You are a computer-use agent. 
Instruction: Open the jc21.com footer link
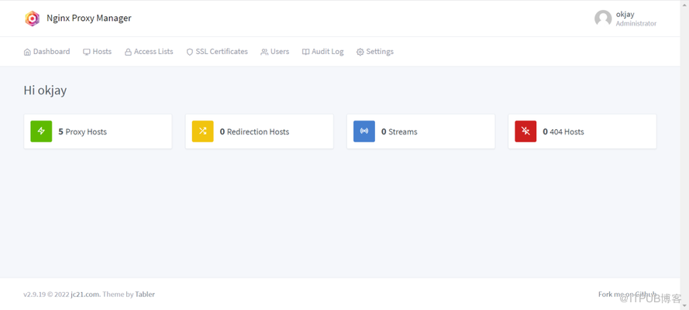[x=84, y=295]
